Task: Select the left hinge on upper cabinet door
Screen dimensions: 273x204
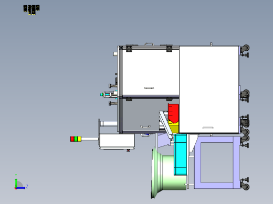Action: (129, 49)
